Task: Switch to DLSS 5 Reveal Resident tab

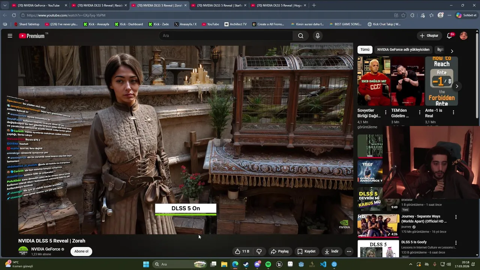Action: pos(99,5)
